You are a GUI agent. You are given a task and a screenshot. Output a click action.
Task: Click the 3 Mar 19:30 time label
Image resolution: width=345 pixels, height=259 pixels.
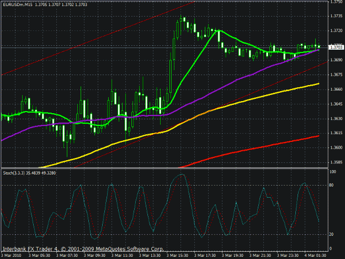[x=232, y=256]
